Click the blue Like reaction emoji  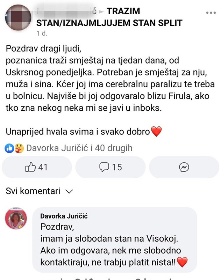click(9, 148)
